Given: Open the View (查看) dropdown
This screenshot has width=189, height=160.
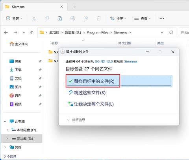Looking at the screenshot, I should click(x=142, y=18).
